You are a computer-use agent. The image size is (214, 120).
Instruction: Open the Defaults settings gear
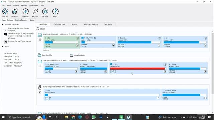pos(15,13)
